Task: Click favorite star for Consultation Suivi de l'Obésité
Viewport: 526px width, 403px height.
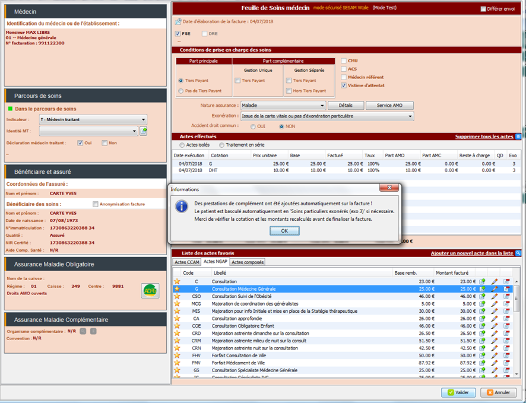Action: coord(177,296)
